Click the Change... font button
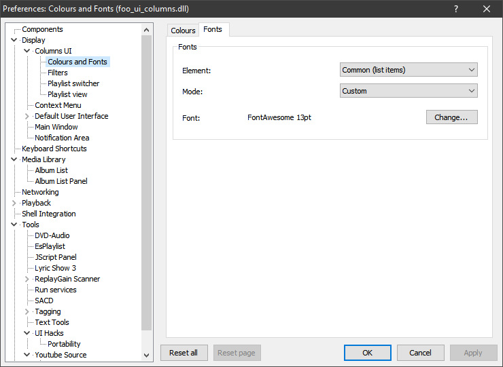 pyautogui.click(x=451, y=117)
